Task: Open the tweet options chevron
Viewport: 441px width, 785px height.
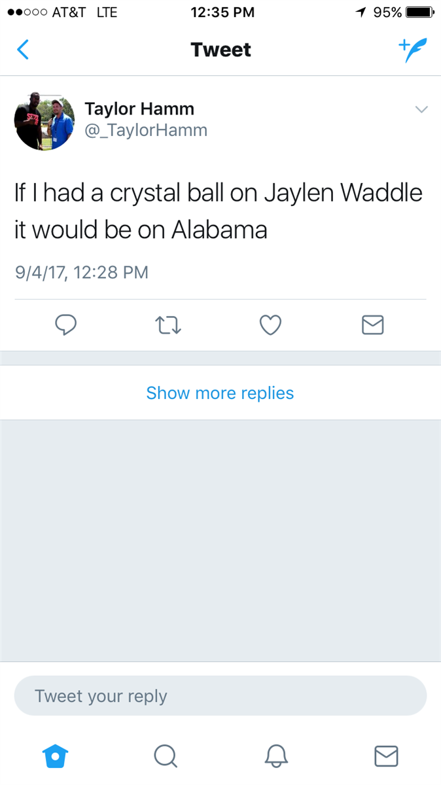Action: click(x=421, y=109)
